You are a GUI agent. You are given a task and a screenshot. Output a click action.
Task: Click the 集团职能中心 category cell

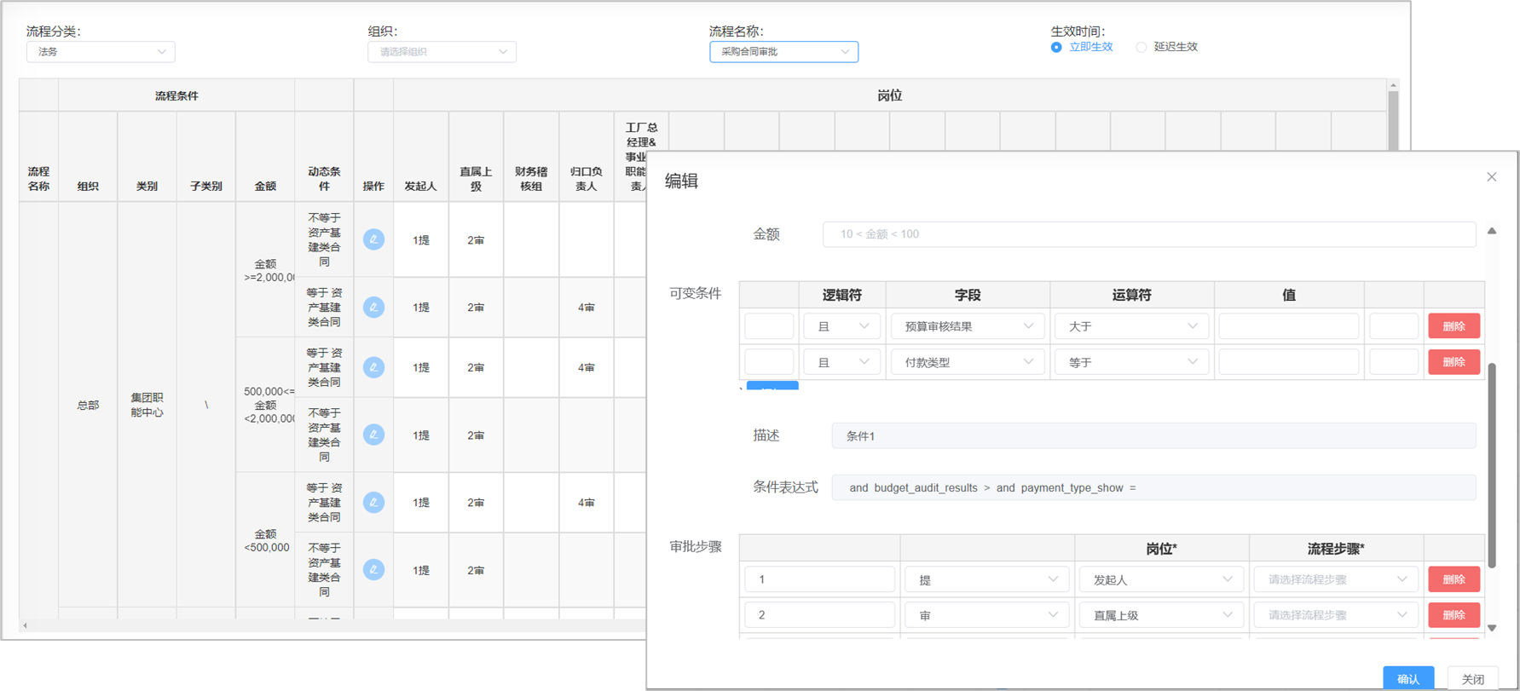point(147,405)
